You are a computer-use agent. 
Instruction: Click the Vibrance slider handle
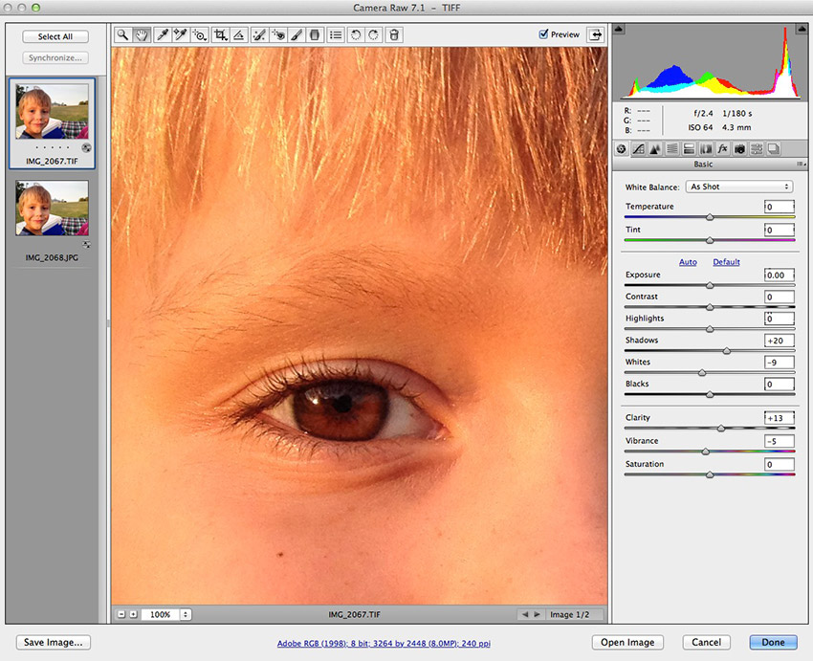(x=705, y=452)
